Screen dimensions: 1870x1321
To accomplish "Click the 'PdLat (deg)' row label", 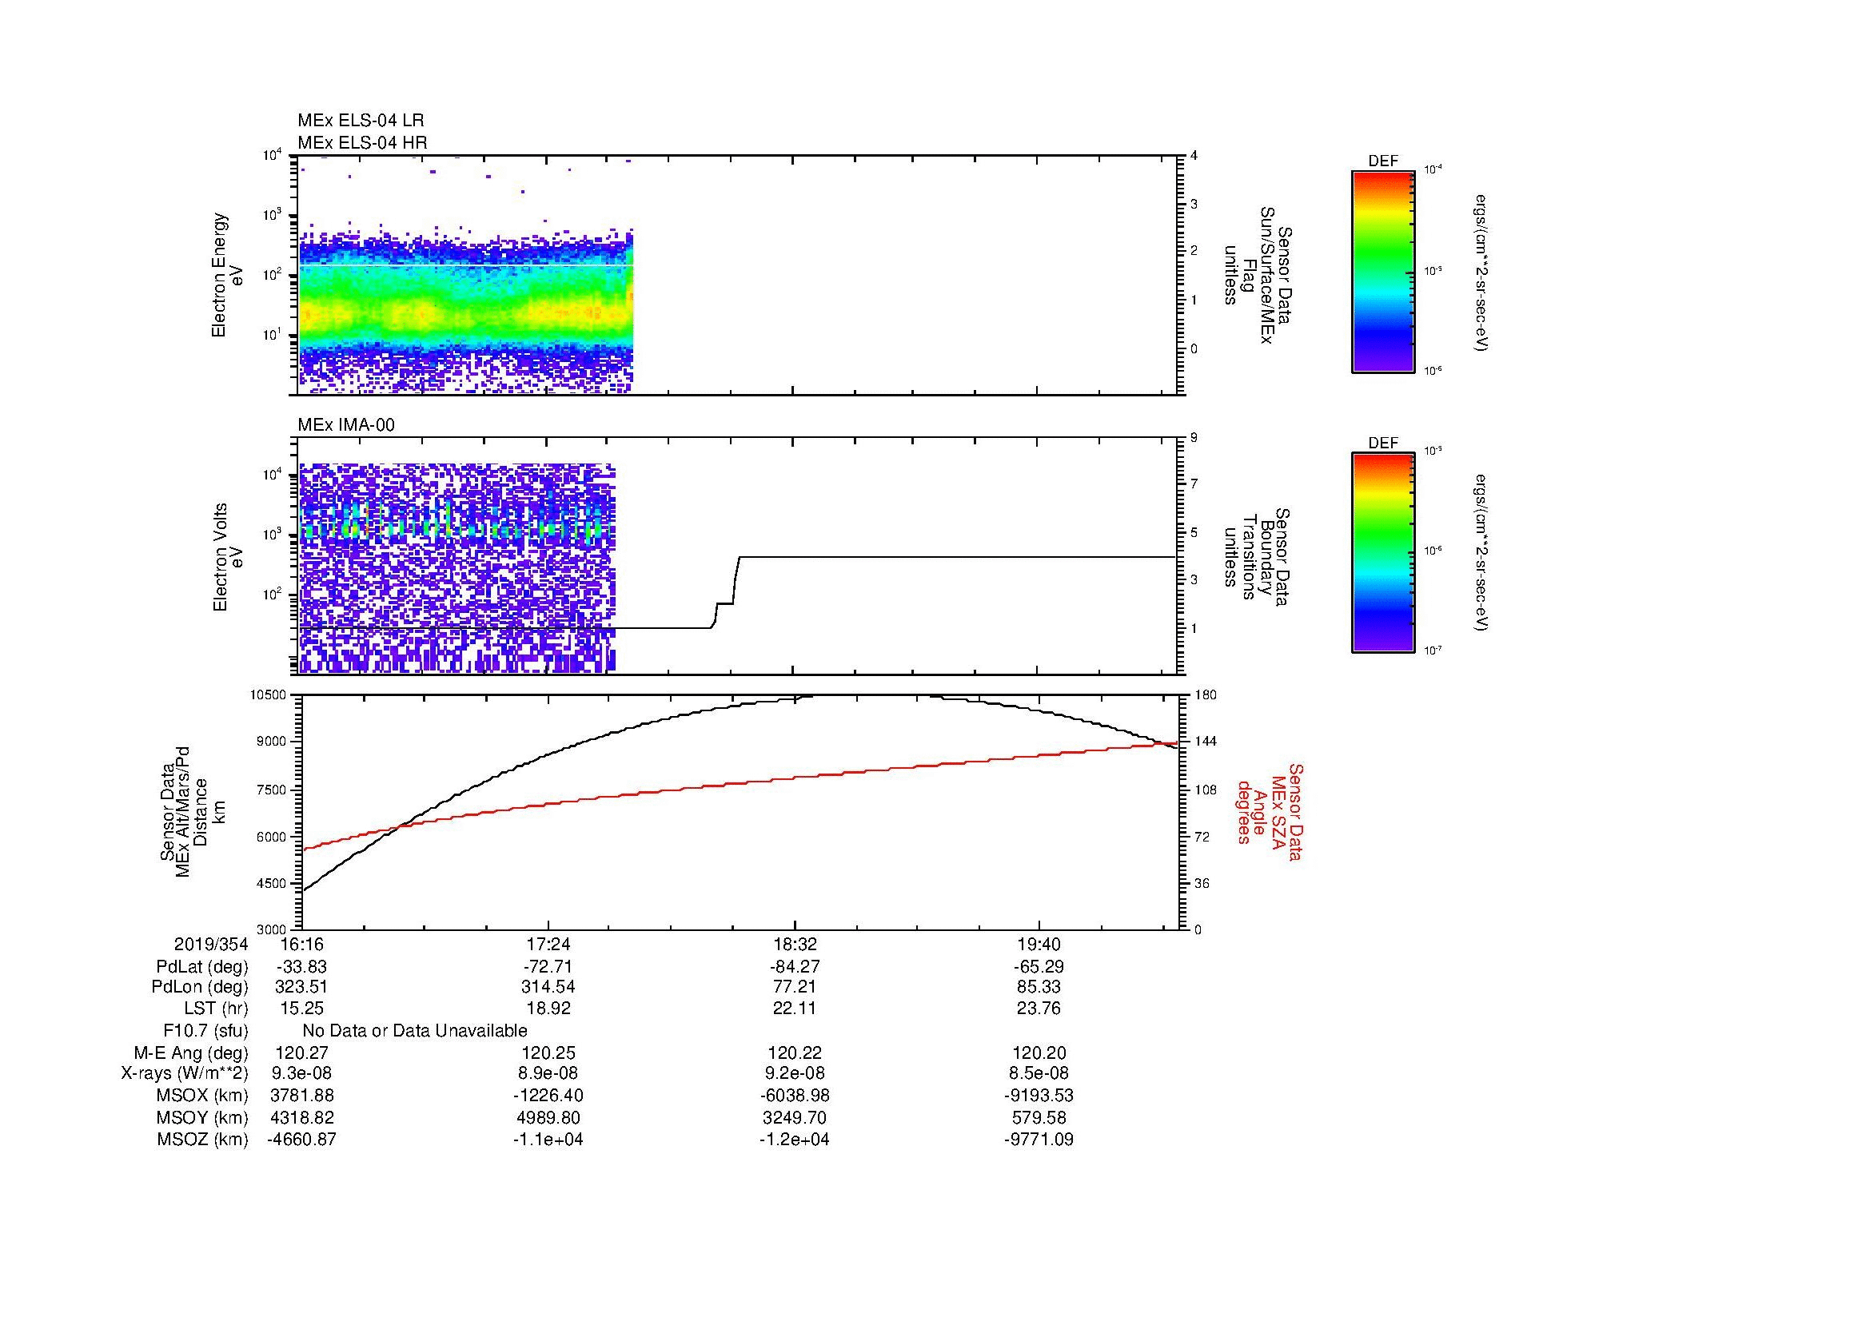I will pos(202,967).
